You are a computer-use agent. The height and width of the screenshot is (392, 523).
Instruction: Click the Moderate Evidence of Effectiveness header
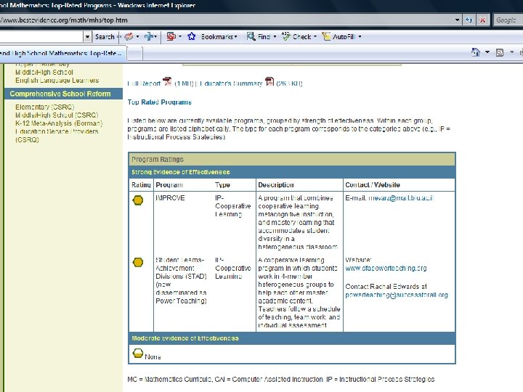185,338
